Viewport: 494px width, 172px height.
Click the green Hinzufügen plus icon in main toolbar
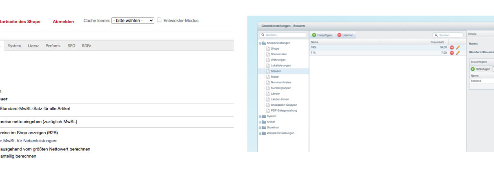314,35
